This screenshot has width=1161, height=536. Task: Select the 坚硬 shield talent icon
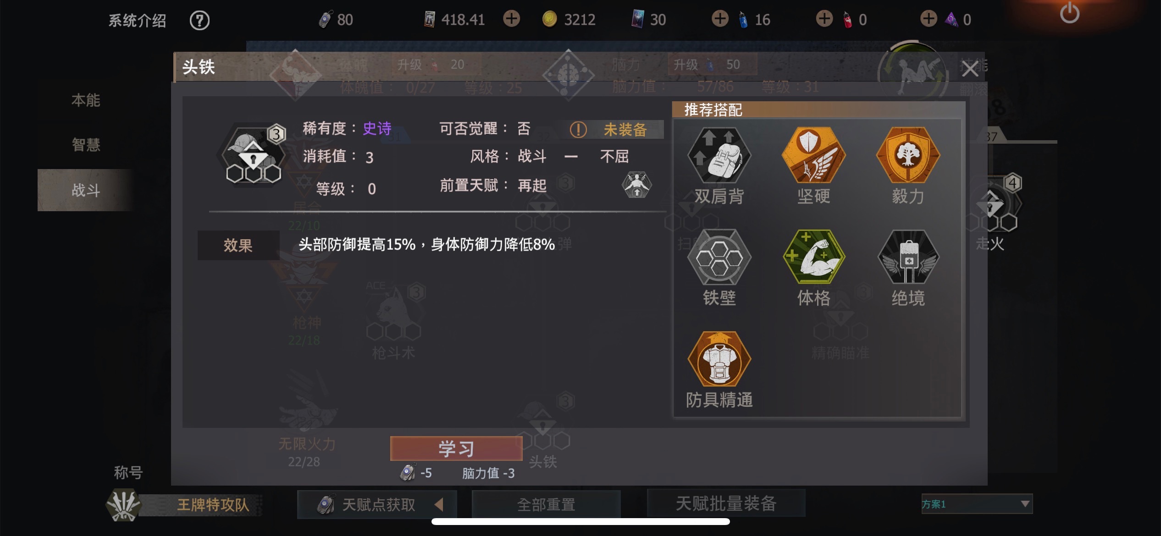(813, 155)
